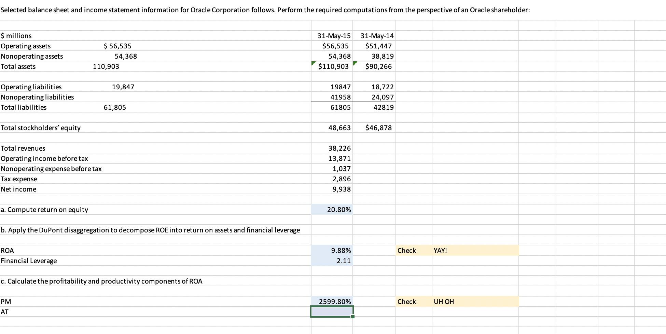The width and height of the screenshot is (666, 334).
Task: Select the 31-May-14 column header
Action: 377,35
